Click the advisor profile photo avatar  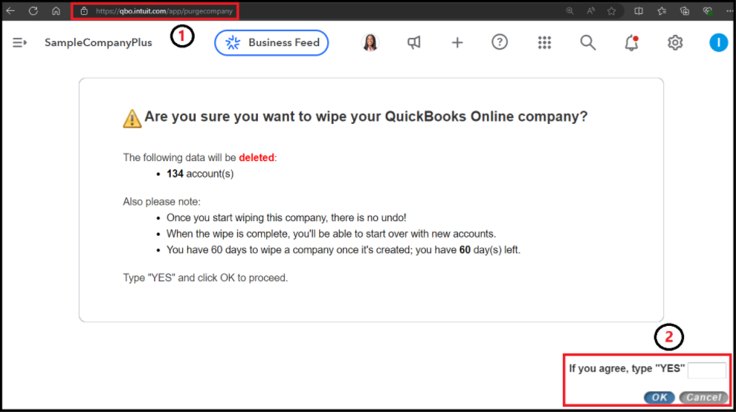(x=370, y=42)
